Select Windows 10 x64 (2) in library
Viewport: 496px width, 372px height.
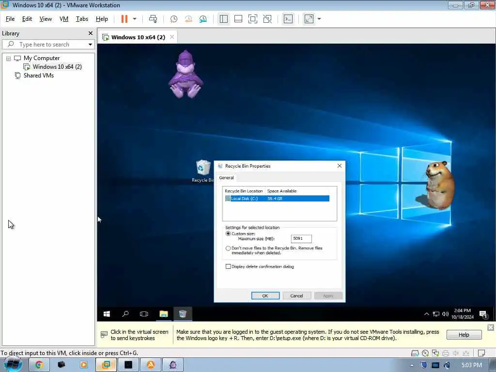pos(57,67)
